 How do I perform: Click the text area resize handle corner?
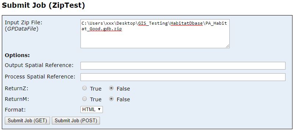(x=227, y=46)
